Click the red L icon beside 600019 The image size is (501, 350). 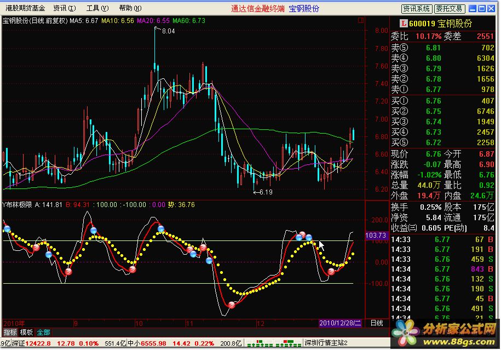click(x=404, y=23)
